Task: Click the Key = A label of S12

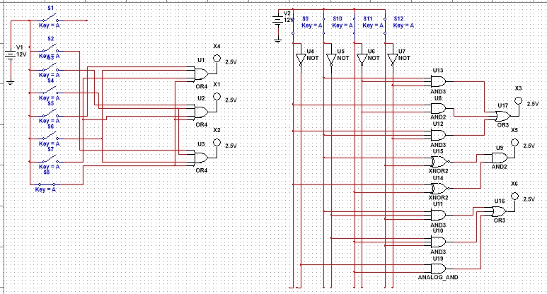Action: point(403,25)
